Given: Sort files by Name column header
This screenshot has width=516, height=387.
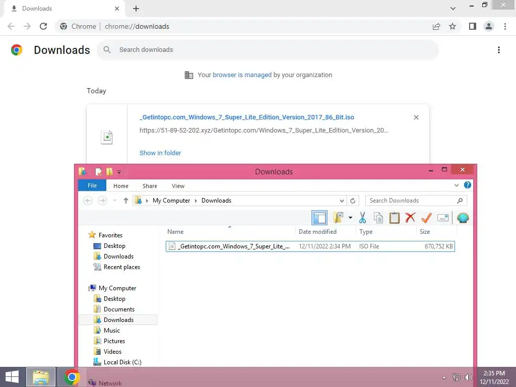Looking at the screenshot, I should [230, 232].
